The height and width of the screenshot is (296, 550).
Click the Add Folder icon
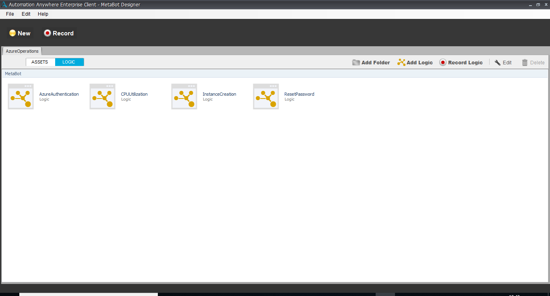[356, 62]
